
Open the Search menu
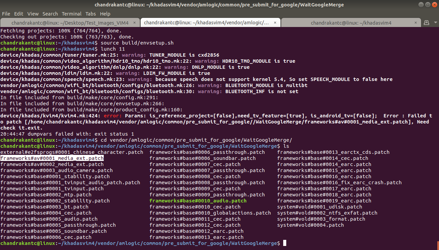tap(50, 14)
